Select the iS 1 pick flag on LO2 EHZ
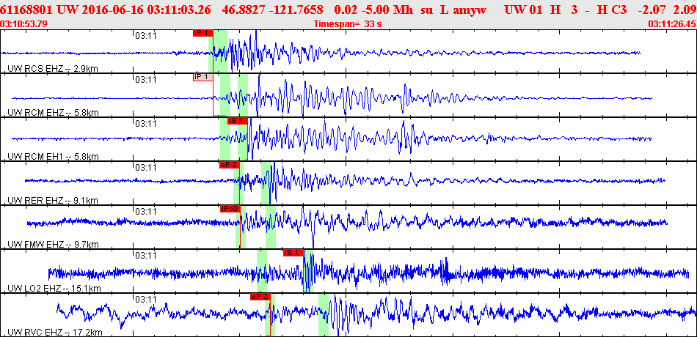Viewport: 697px width, 337px height. pos(293,253)
